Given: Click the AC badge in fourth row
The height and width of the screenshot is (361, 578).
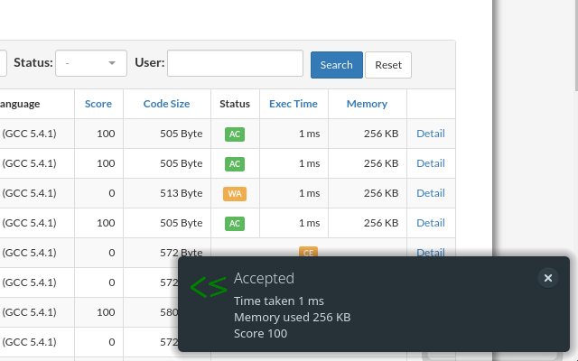Looking at the screenshot, I should (x=235, y=224).
